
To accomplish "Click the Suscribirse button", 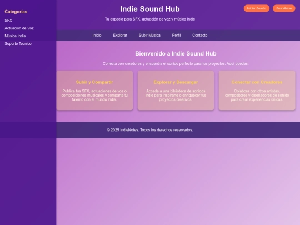I will coord(284,8).
